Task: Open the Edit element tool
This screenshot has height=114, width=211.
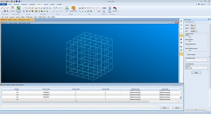Action: point(67,9)
